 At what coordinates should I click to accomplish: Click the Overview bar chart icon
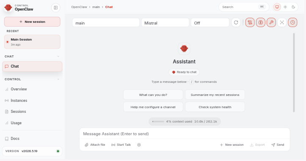(x=7, y=89)
